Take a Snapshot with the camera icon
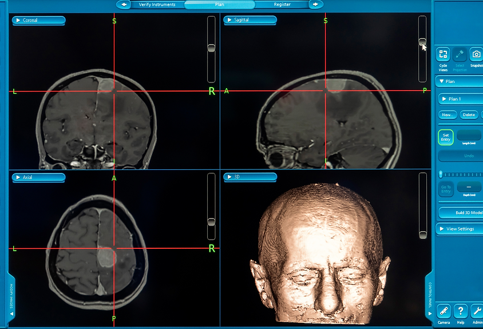 [476, 54]
